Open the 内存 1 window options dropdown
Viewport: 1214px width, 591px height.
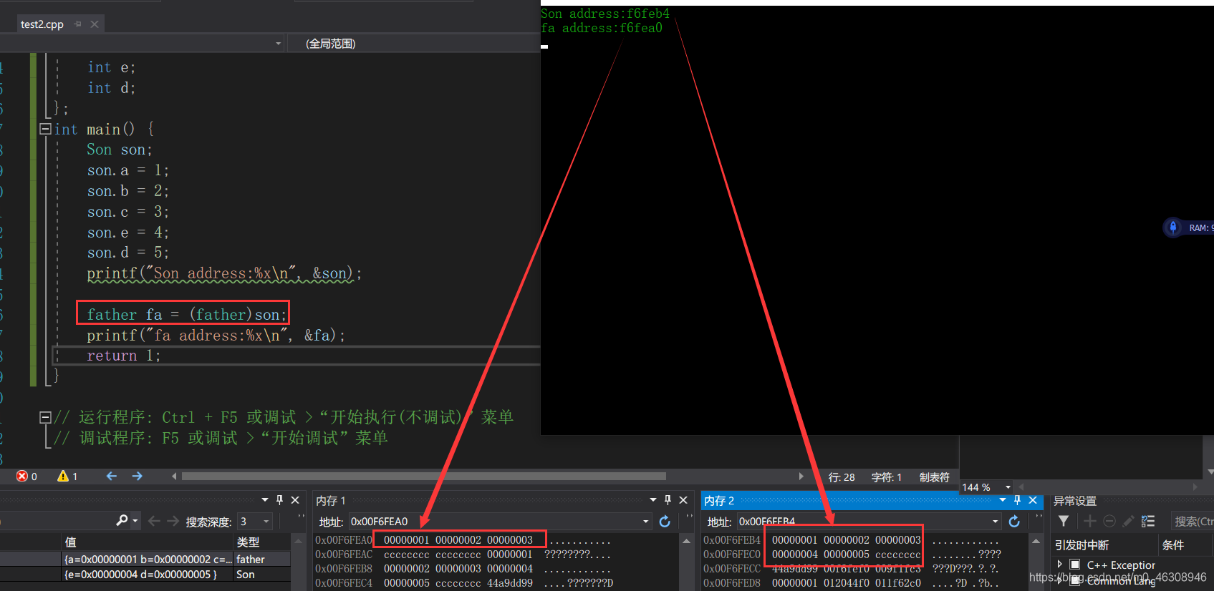652,500
